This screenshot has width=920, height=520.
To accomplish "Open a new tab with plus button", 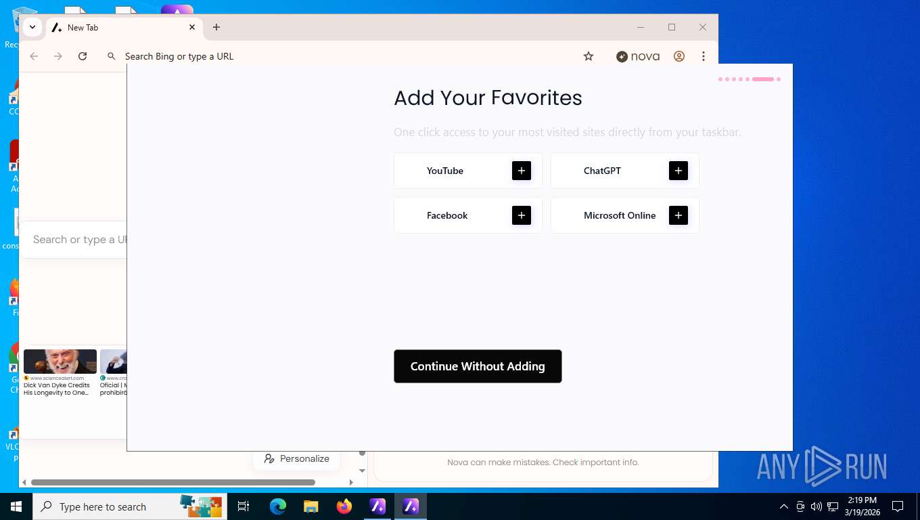I will pyautogui.click(x=216, y=27).
